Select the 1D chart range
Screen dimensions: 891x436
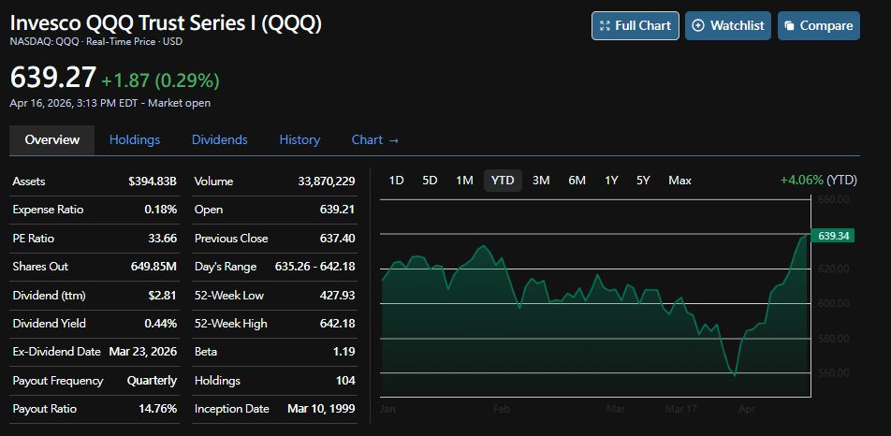[396, 180]
